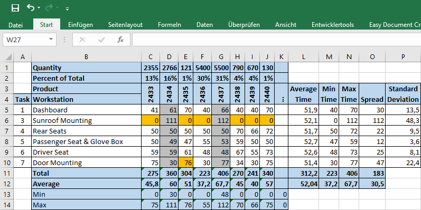
Task: Switch to the Formeln ribbon tab
Action: click(170, 25)
